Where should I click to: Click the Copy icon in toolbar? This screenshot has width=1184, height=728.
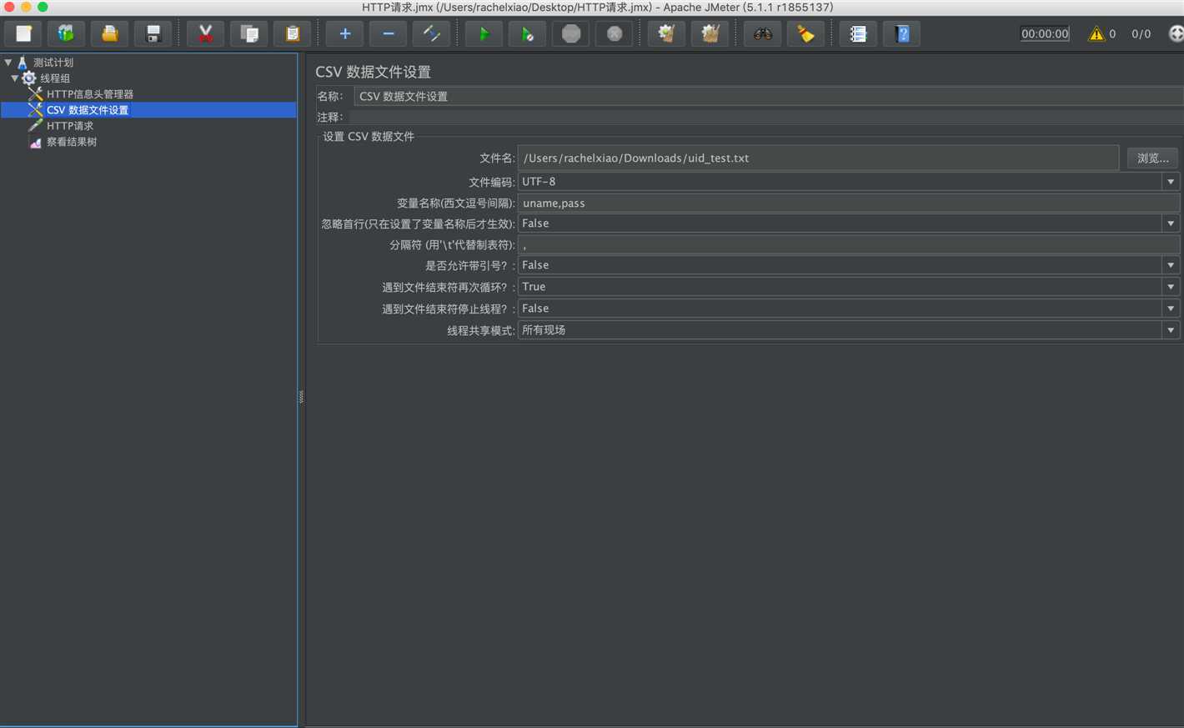pyautogui.click(x=248, y=34)
